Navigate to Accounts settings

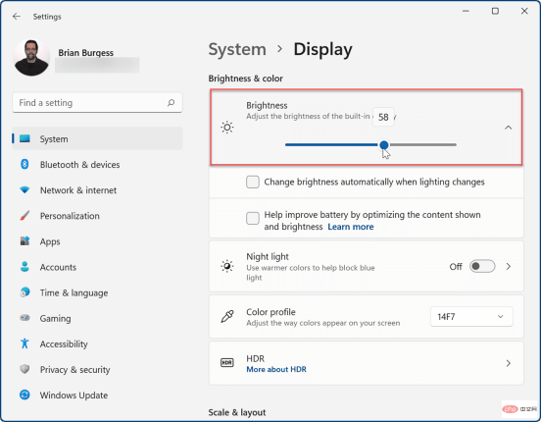[x=97, y=267]
